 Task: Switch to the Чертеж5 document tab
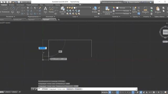click(x=31, y=20)
